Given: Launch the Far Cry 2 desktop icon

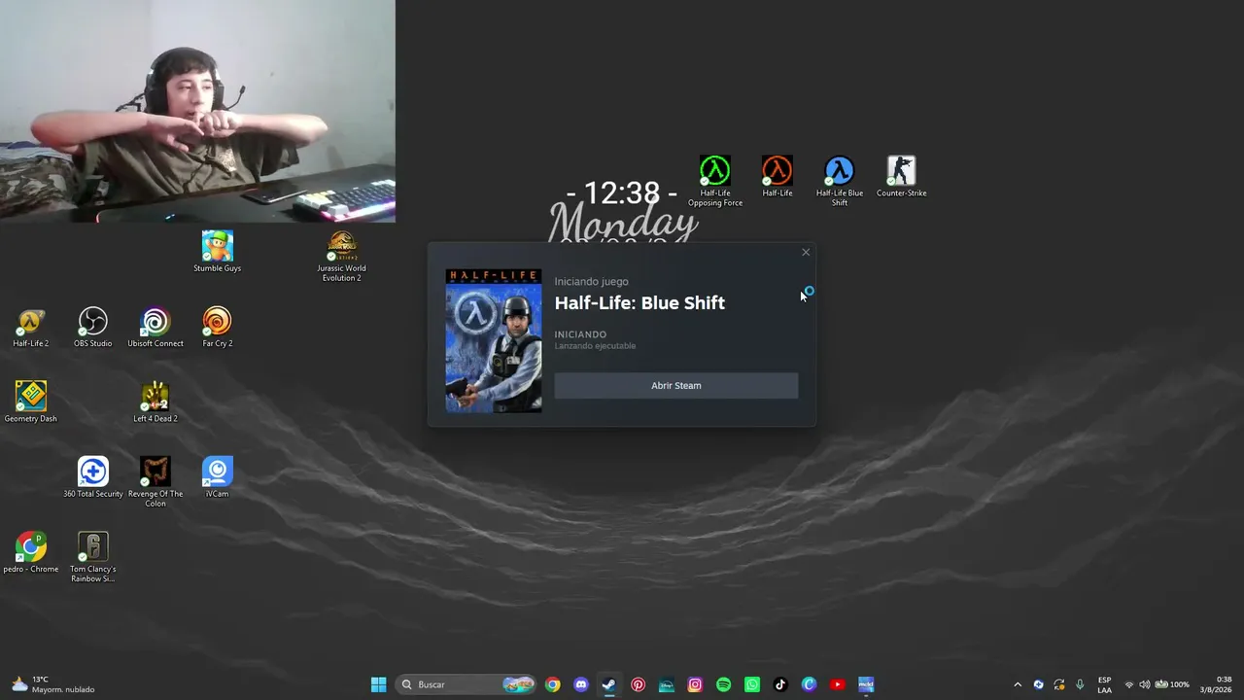Looking at the screenshot, I should [x=218, y=327].
